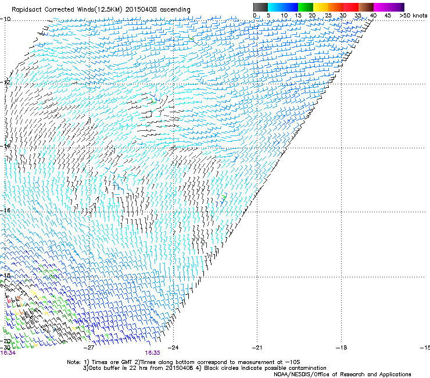Select the gray 0-5 knots legend swatch
Image resolution: width=430 pixels, height=378 pixels.
260,7
